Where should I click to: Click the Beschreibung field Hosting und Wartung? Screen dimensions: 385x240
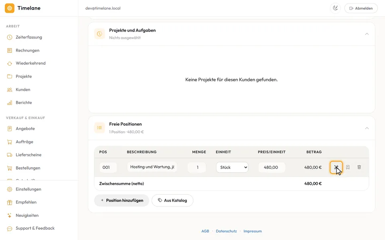pos(152,167)
